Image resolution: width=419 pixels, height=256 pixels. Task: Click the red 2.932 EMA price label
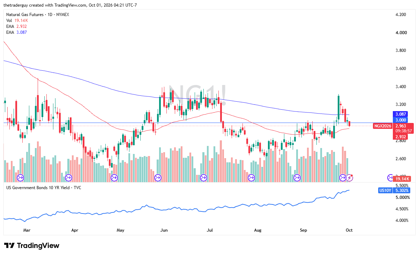pyautogui.click(x=399, y=137)
